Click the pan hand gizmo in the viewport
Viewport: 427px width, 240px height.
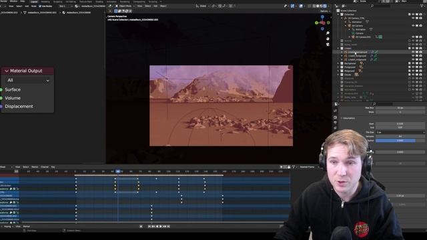328,39
